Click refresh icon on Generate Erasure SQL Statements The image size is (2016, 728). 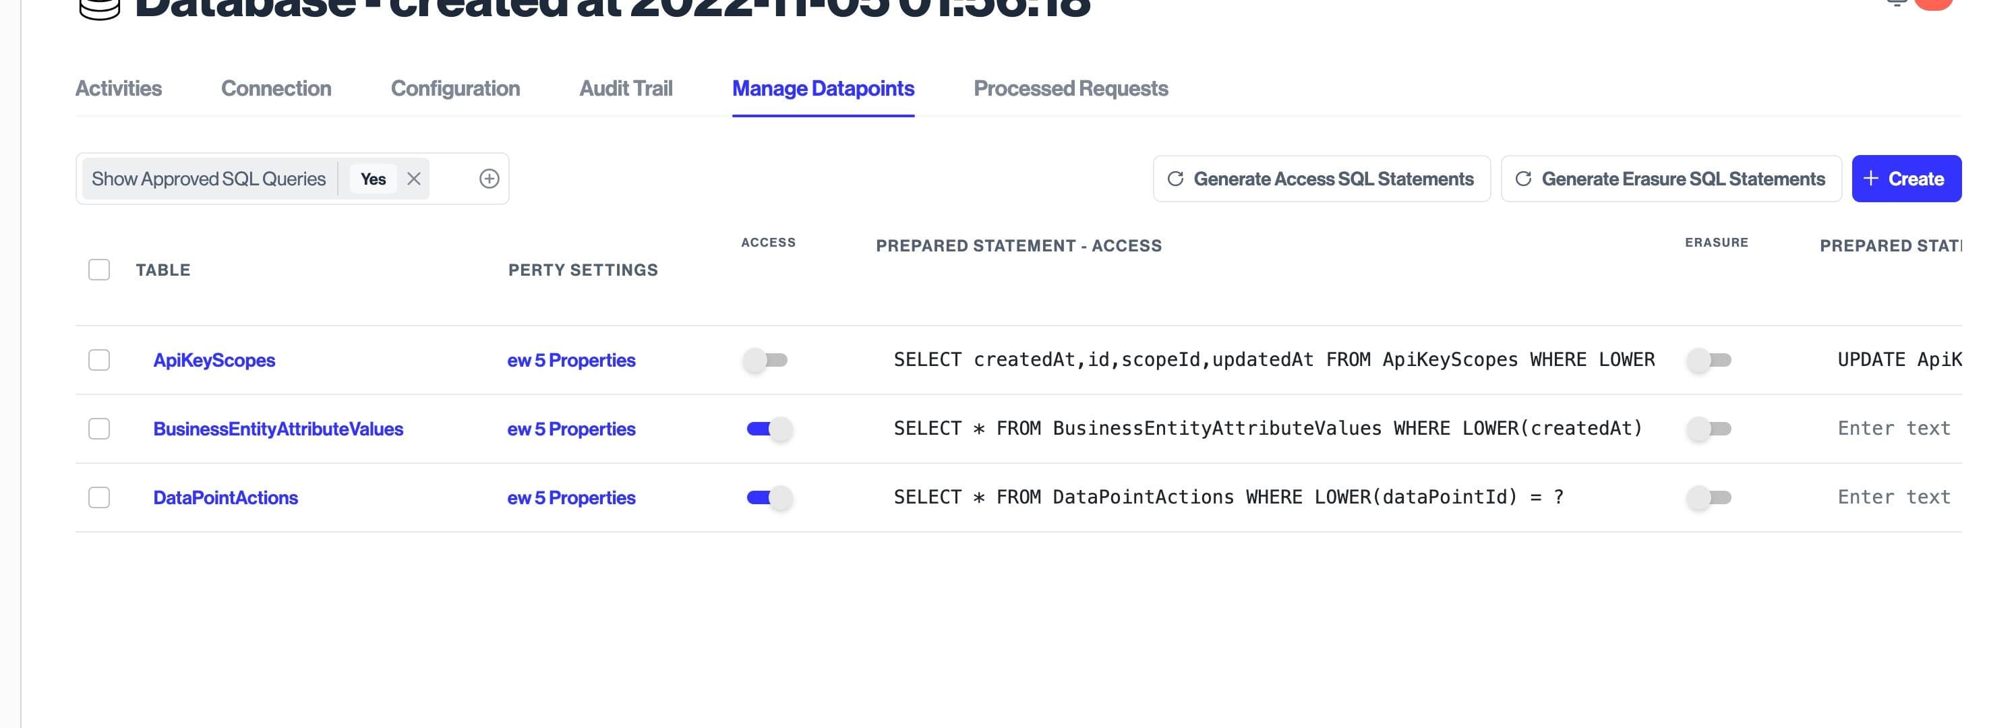1523,179
